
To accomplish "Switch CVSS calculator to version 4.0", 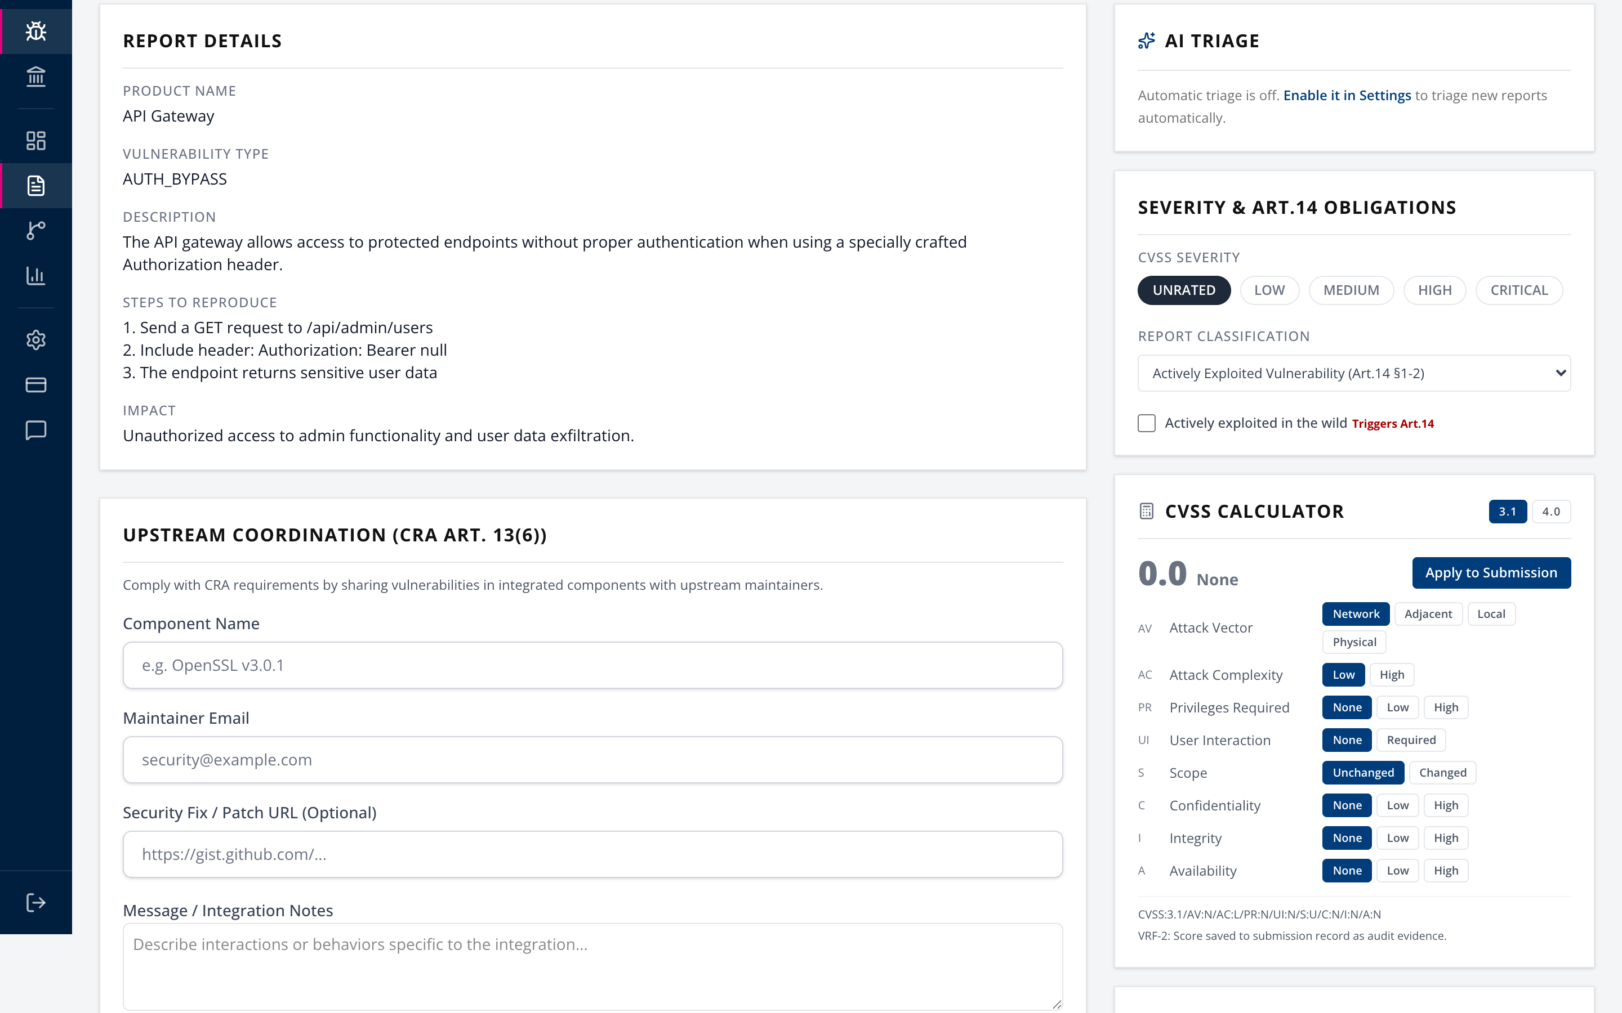I will coord(1550,511).
